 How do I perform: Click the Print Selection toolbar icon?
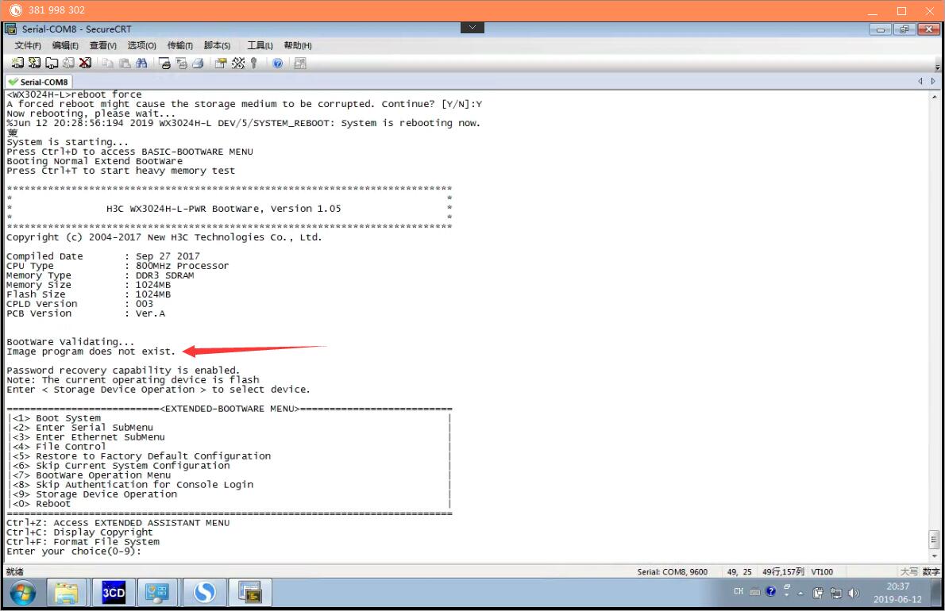coord(181,63)
